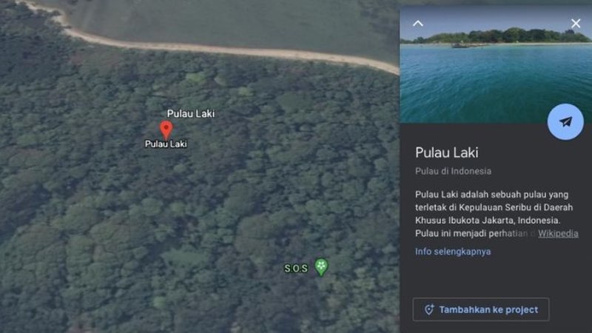Close the Pulau Laki info card
The height and width of the screenshot is (333, 592).
(576, 24)
